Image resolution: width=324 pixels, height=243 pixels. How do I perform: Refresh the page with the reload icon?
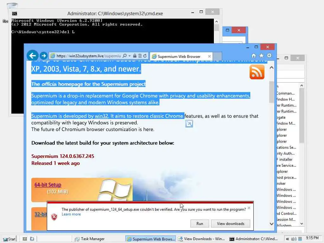point(145,56)
